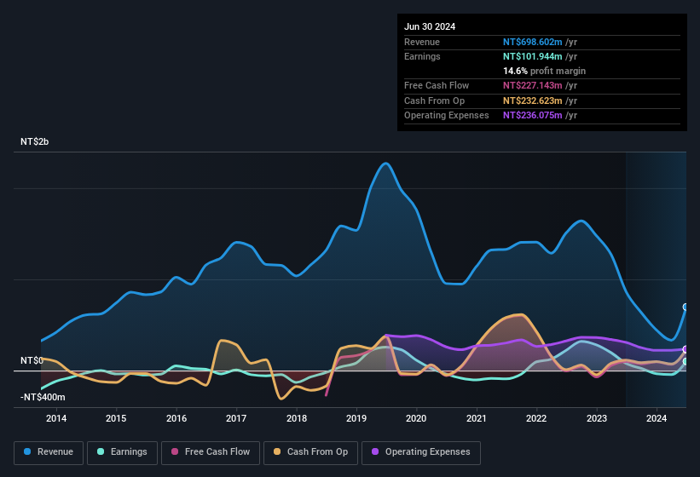Click the 2015 x-axis label
Image resolution: width=700 pixels, height=477 pixels.
[116, 418]
